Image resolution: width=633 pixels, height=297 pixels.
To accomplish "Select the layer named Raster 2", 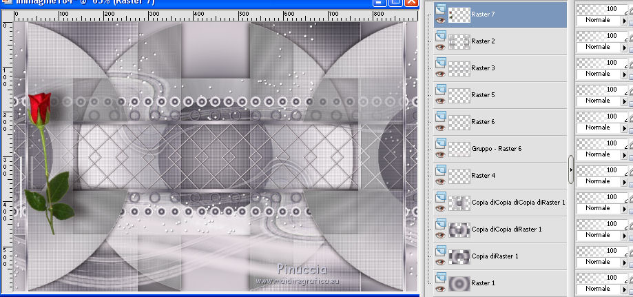I will 483,41.
